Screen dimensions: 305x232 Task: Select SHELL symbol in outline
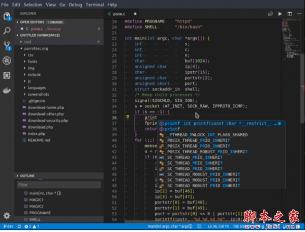59,219
